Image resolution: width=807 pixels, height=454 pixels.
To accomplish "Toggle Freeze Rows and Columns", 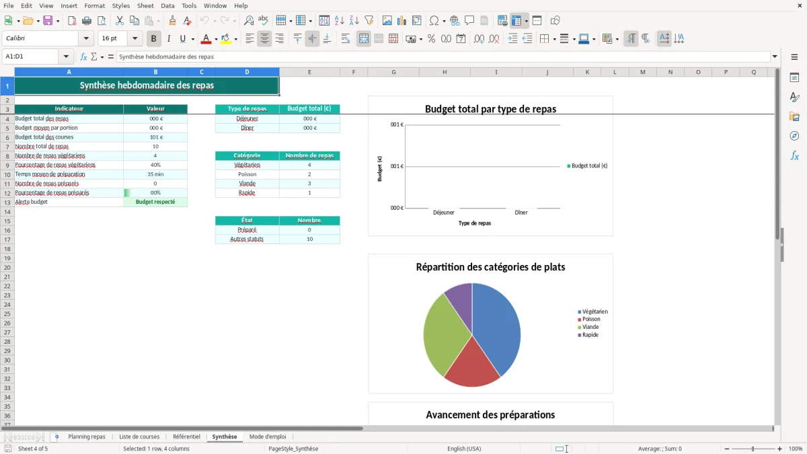I will coord(517,21).
